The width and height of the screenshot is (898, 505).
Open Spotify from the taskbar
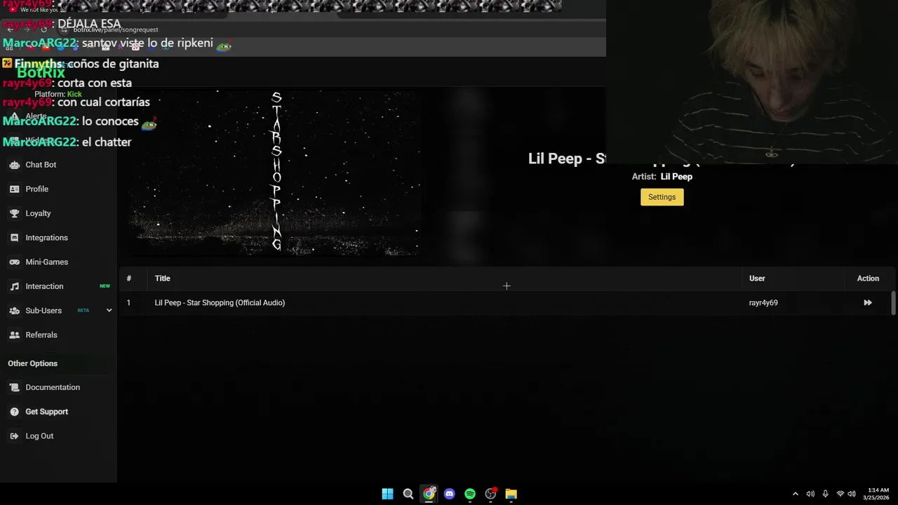(470, 494)
